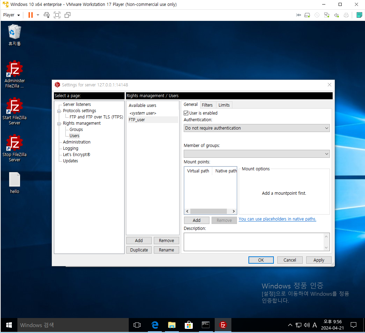
Task: Pause the virtual machine in VMware toolbar
Action: [x=31, y=15]
